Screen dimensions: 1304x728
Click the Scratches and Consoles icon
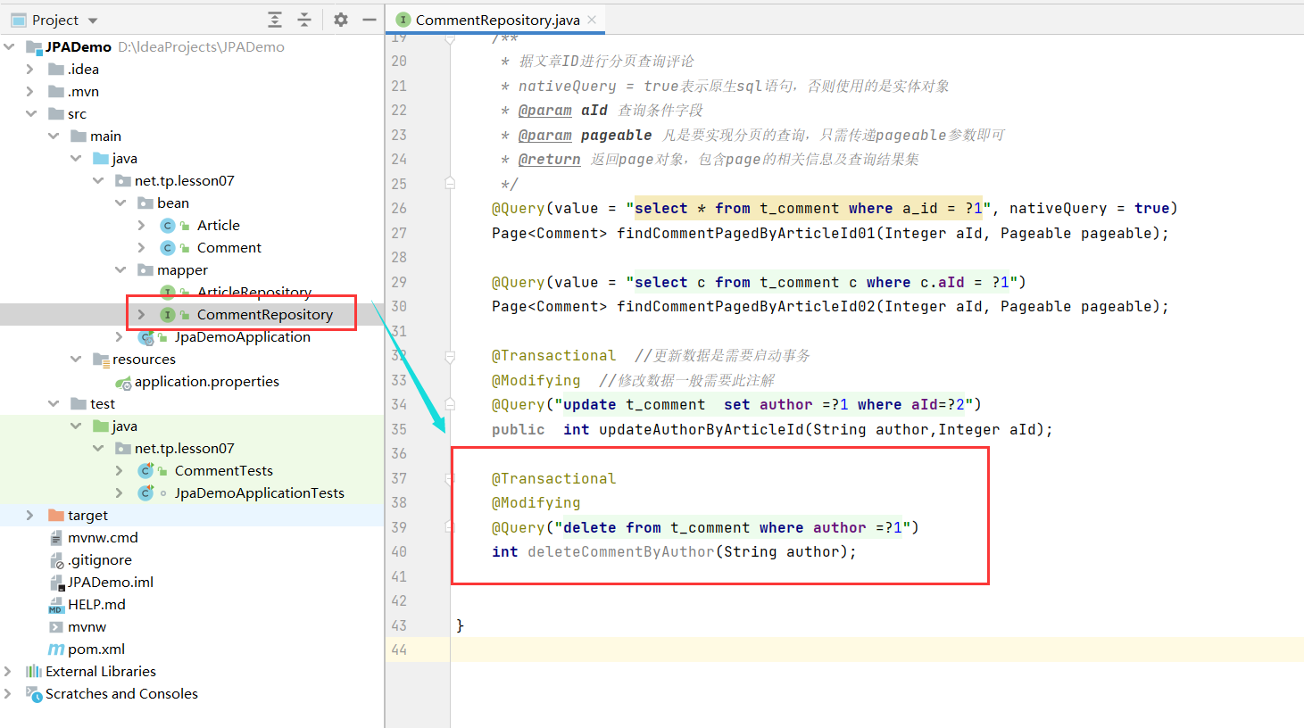point(34,694)
